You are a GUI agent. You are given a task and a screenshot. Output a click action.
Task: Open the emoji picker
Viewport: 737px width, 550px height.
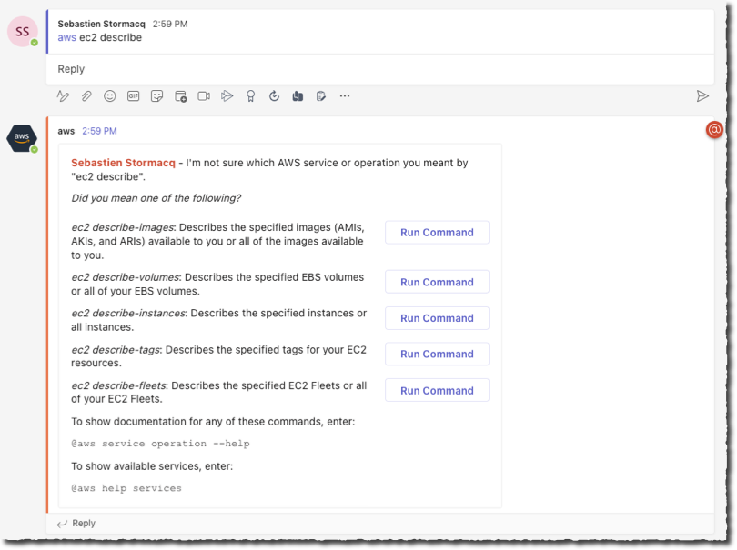(x=110, y=95)
